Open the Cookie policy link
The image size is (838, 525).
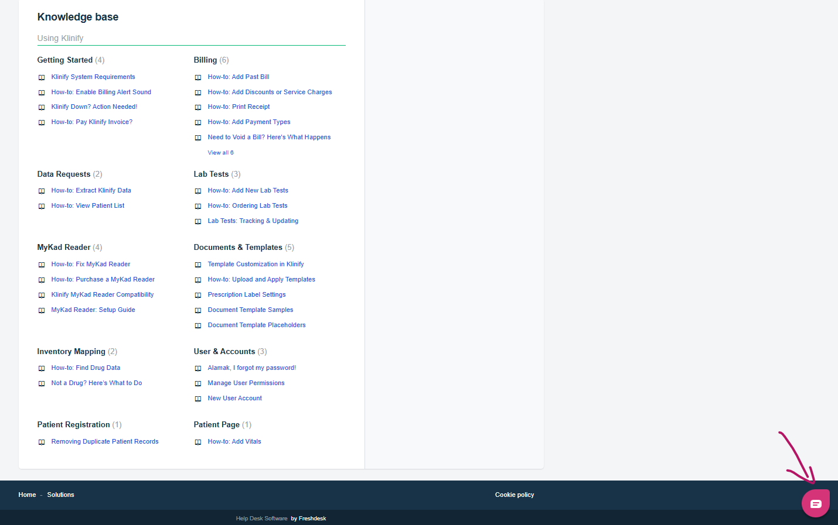pyautogui.click(x=515, y=495)
